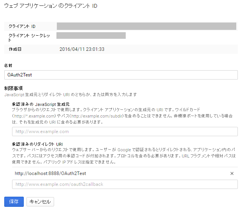The image size is (246, 213).
Task: Remove the localhost:8888 redirect URI entry
Action: (x=232, y=173)
